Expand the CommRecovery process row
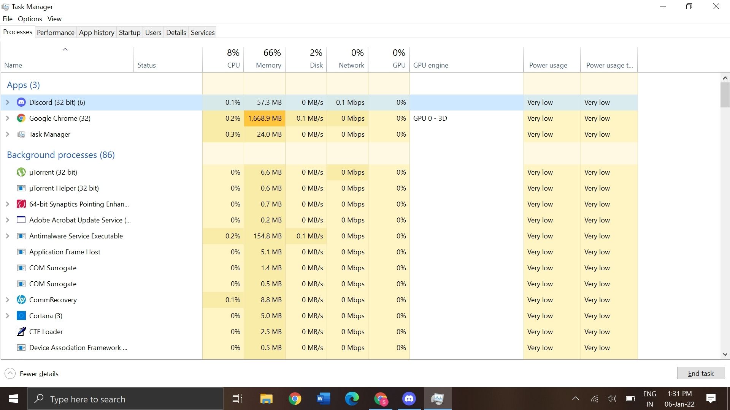The image size is (730, 410). click(7, 300)
